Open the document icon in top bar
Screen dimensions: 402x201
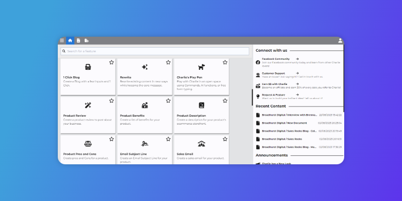78,41
